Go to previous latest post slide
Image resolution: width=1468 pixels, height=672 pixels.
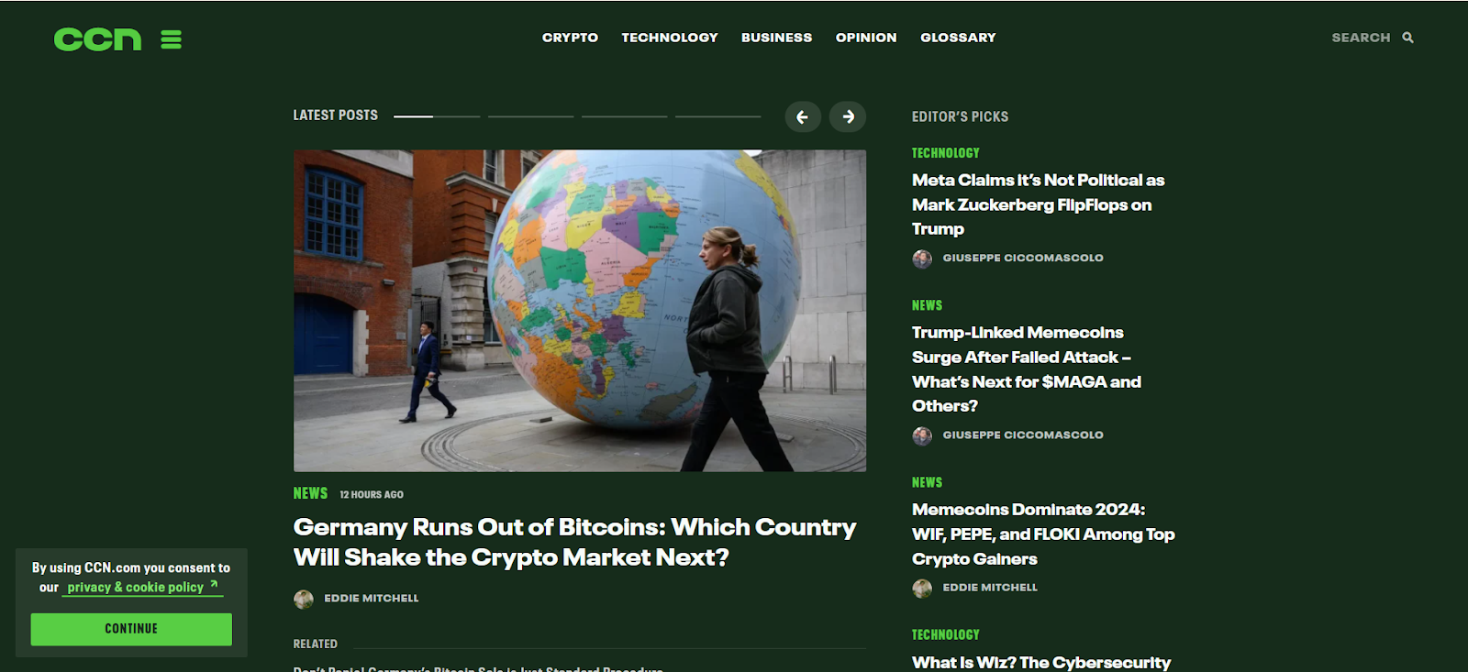click(803, 116)
